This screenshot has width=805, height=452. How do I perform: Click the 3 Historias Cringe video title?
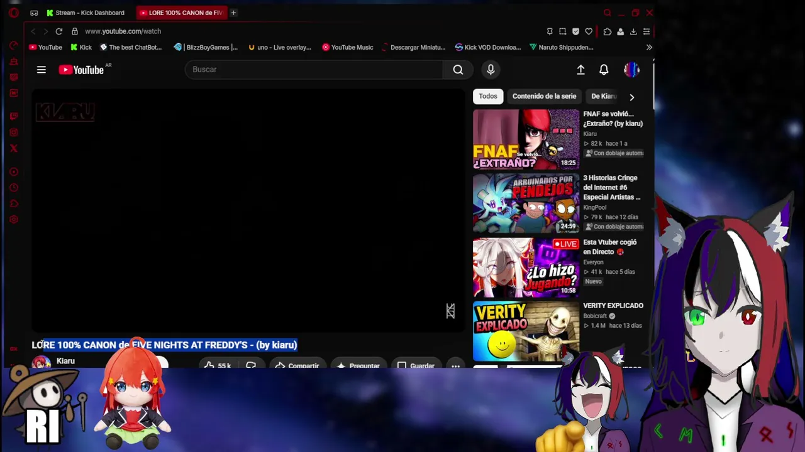click(x=612, y=188)
